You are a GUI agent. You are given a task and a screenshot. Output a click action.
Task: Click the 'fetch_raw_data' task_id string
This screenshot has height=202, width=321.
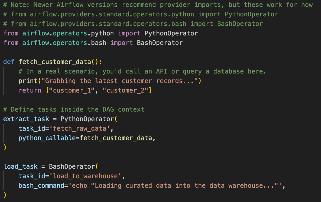(80, 128)
